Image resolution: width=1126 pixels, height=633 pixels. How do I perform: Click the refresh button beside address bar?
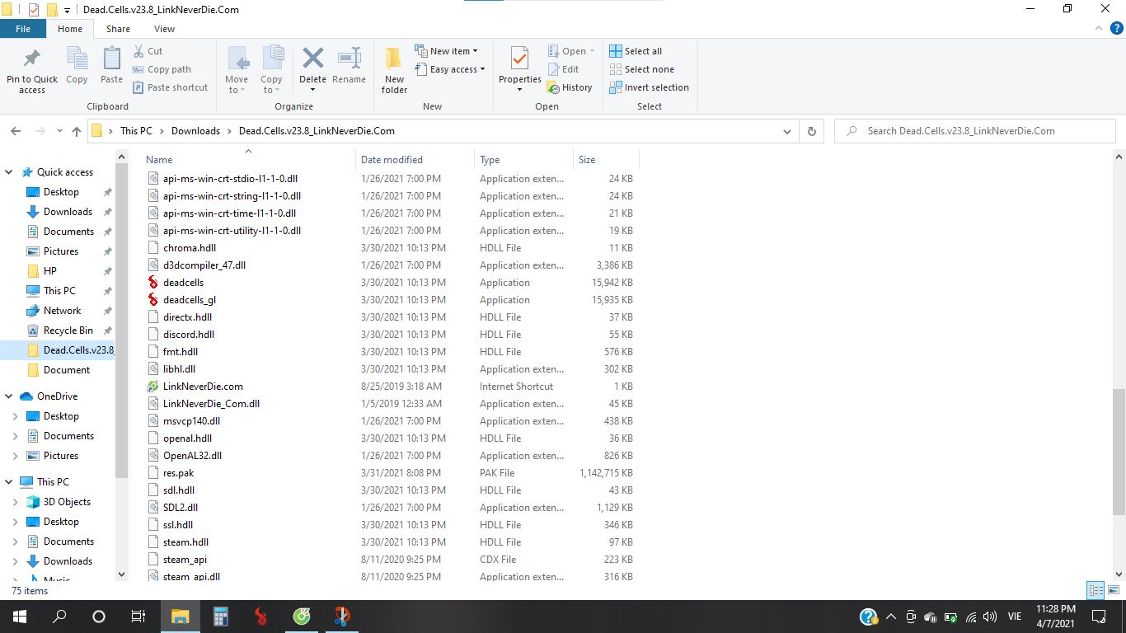click(811, 131)
